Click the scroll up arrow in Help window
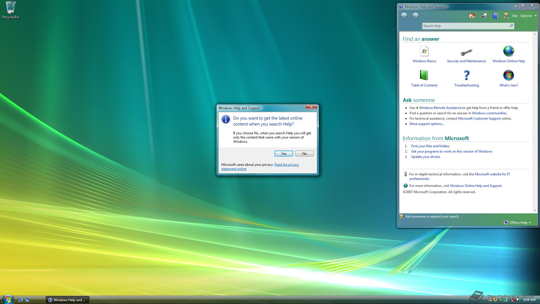540x304 pixels. [535, 34]
